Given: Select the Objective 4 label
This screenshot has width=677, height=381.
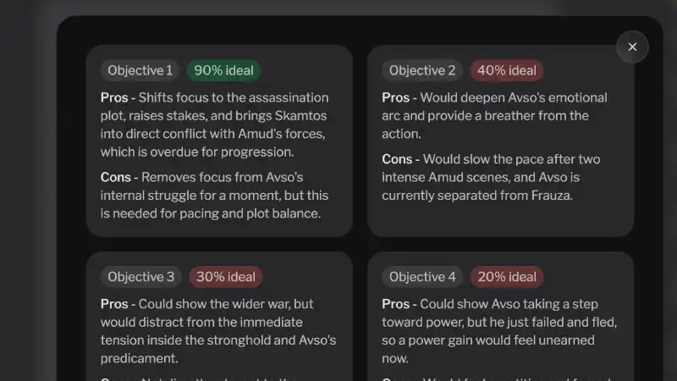Looking at the screenshot, I should click(422, 277).
